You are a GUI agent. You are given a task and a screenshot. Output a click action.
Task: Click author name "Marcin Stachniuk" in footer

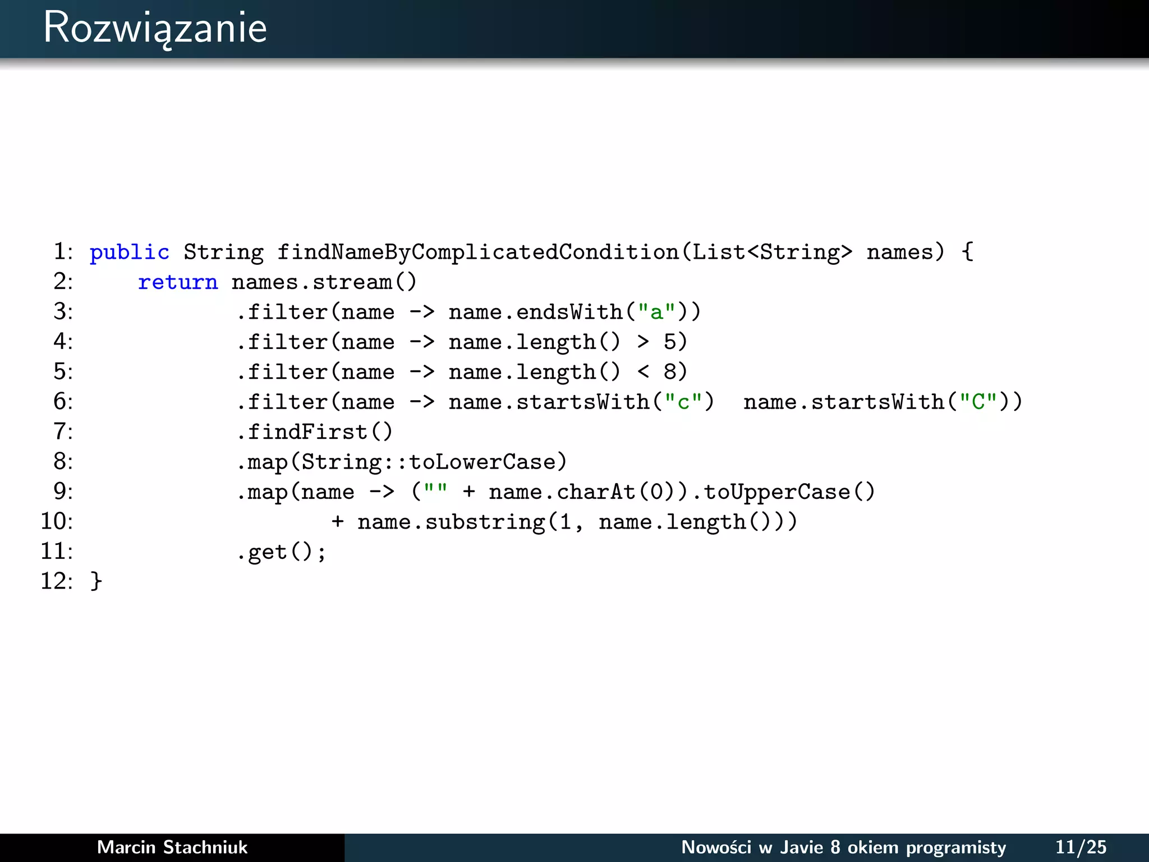click(172, 847)
